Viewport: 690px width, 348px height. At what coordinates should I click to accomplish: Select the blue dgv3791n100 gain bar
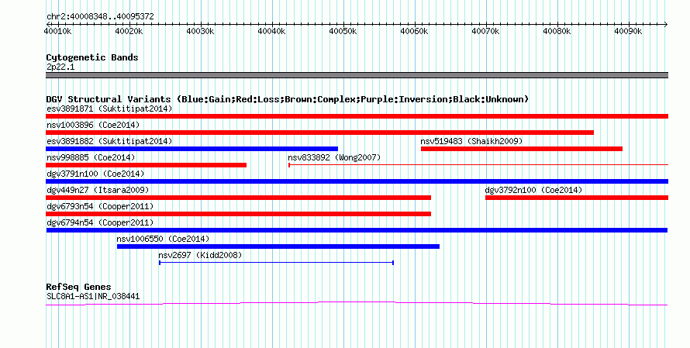(357, 181)
